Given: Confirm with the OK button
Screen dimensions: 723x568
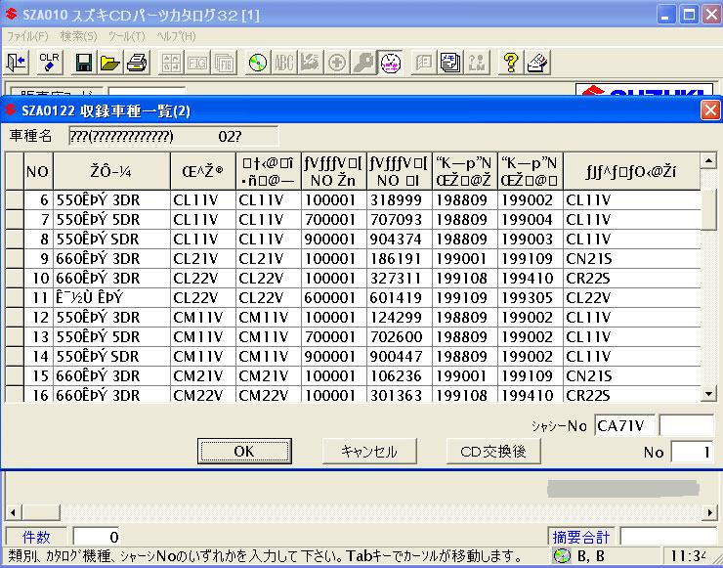Looking at the screenshot, I should coord(244,451).
